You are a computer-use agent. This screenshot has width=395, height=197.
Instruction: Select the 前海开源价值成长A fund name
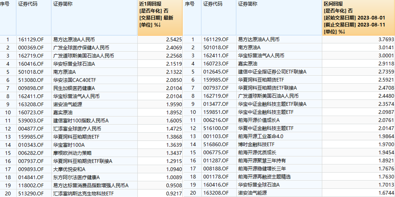pyautogui.click(x=259, y=120)
